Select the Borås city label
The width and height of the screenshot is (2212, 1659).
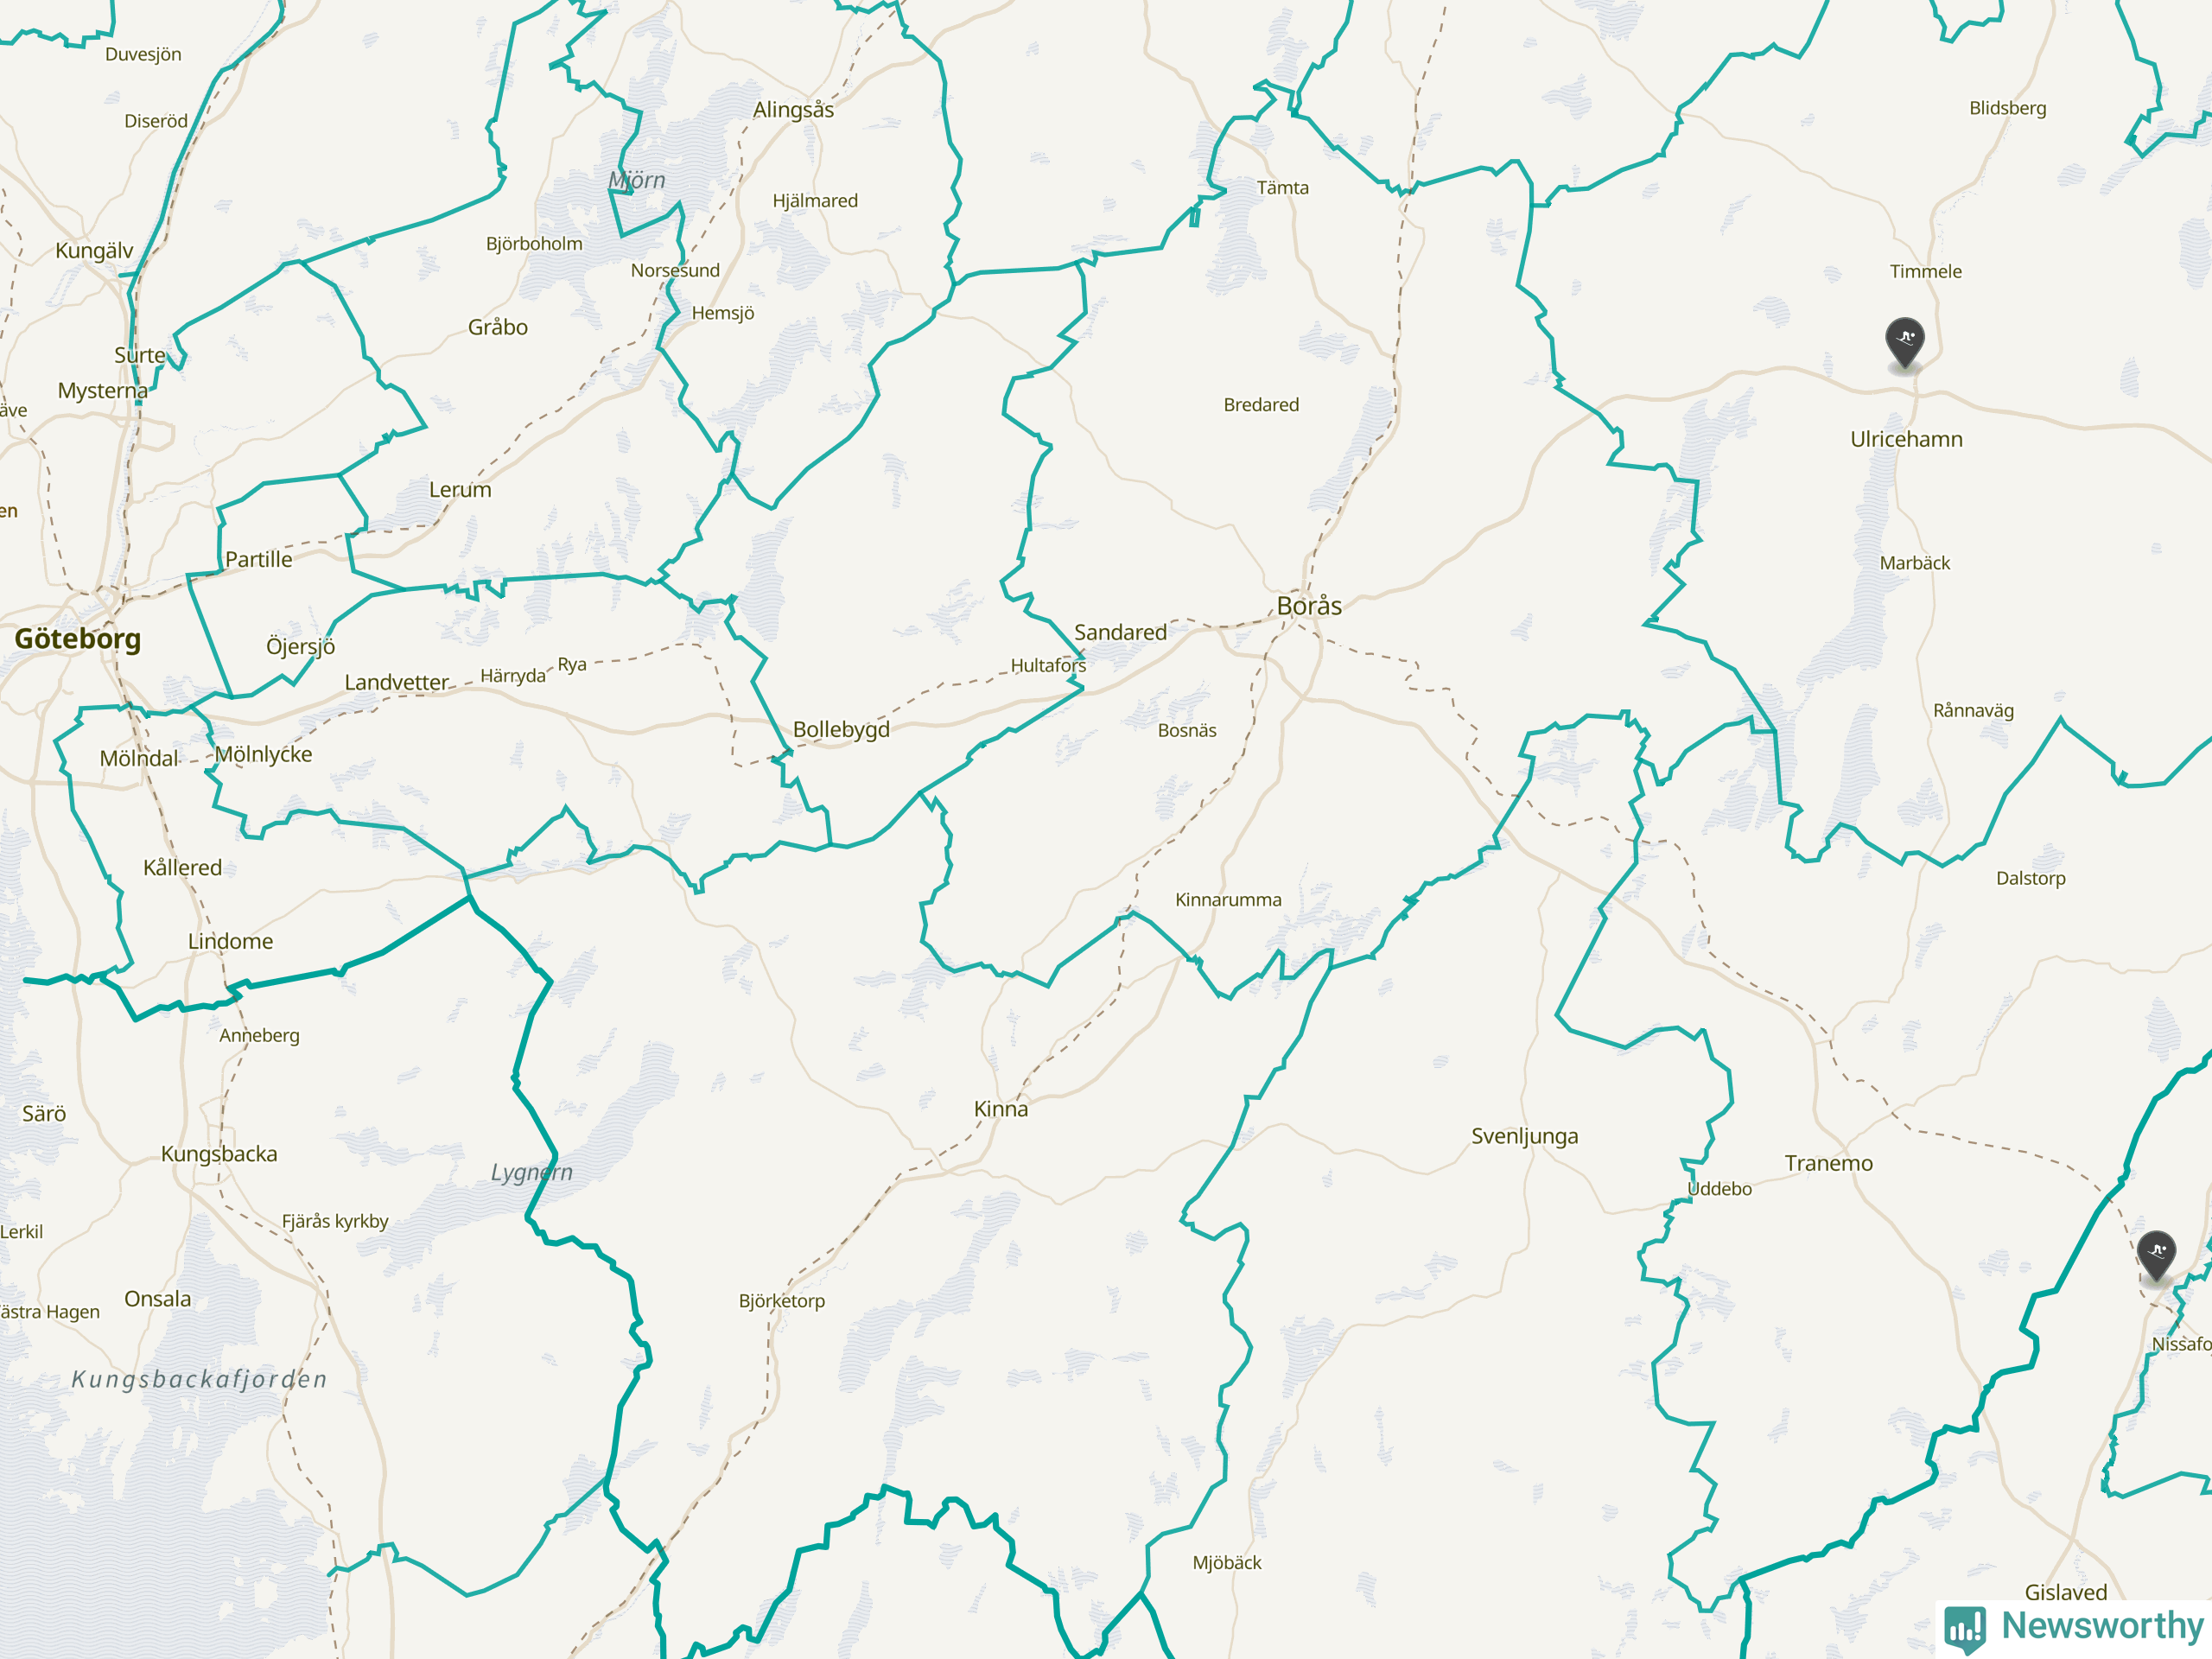click(x=1309, y=606)
